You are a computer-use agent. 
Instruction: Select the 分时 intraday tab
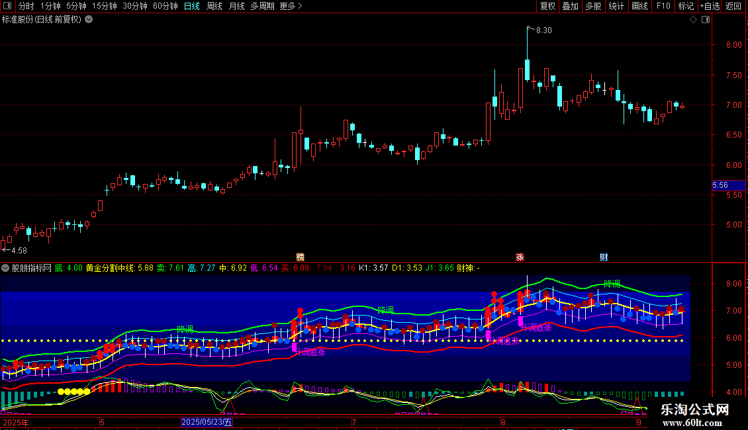click(26, 6)
